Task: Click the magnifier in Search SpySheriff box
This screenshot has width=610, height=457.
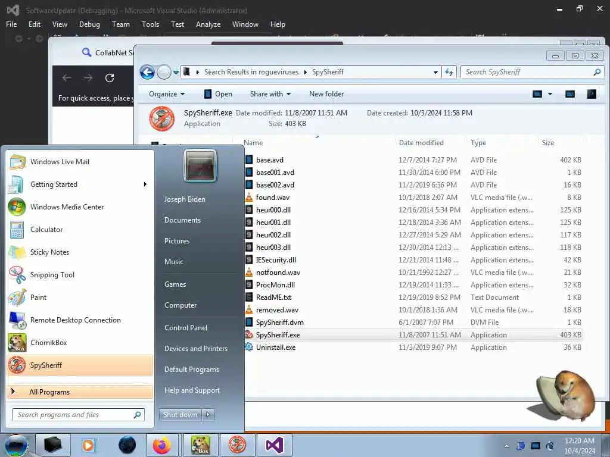Action: 597,72
